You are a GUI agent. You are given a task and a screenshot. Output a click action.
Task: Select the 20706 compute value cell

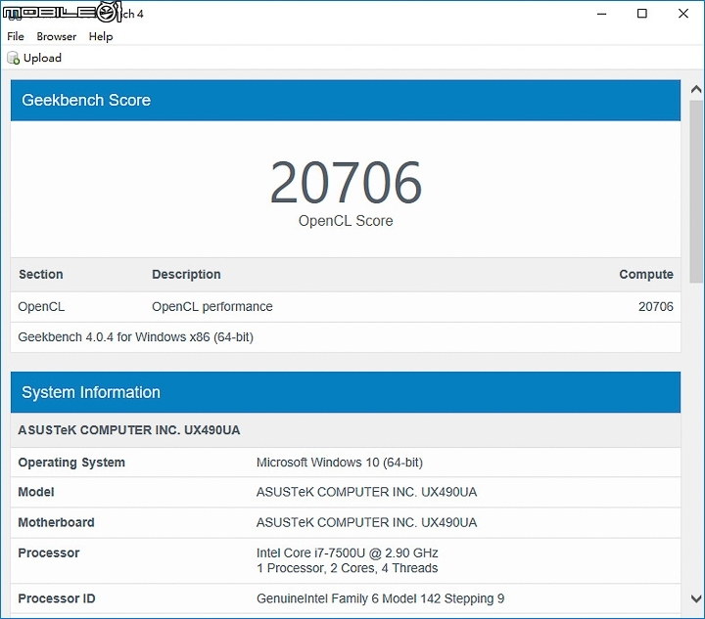[x=655, y=307]
